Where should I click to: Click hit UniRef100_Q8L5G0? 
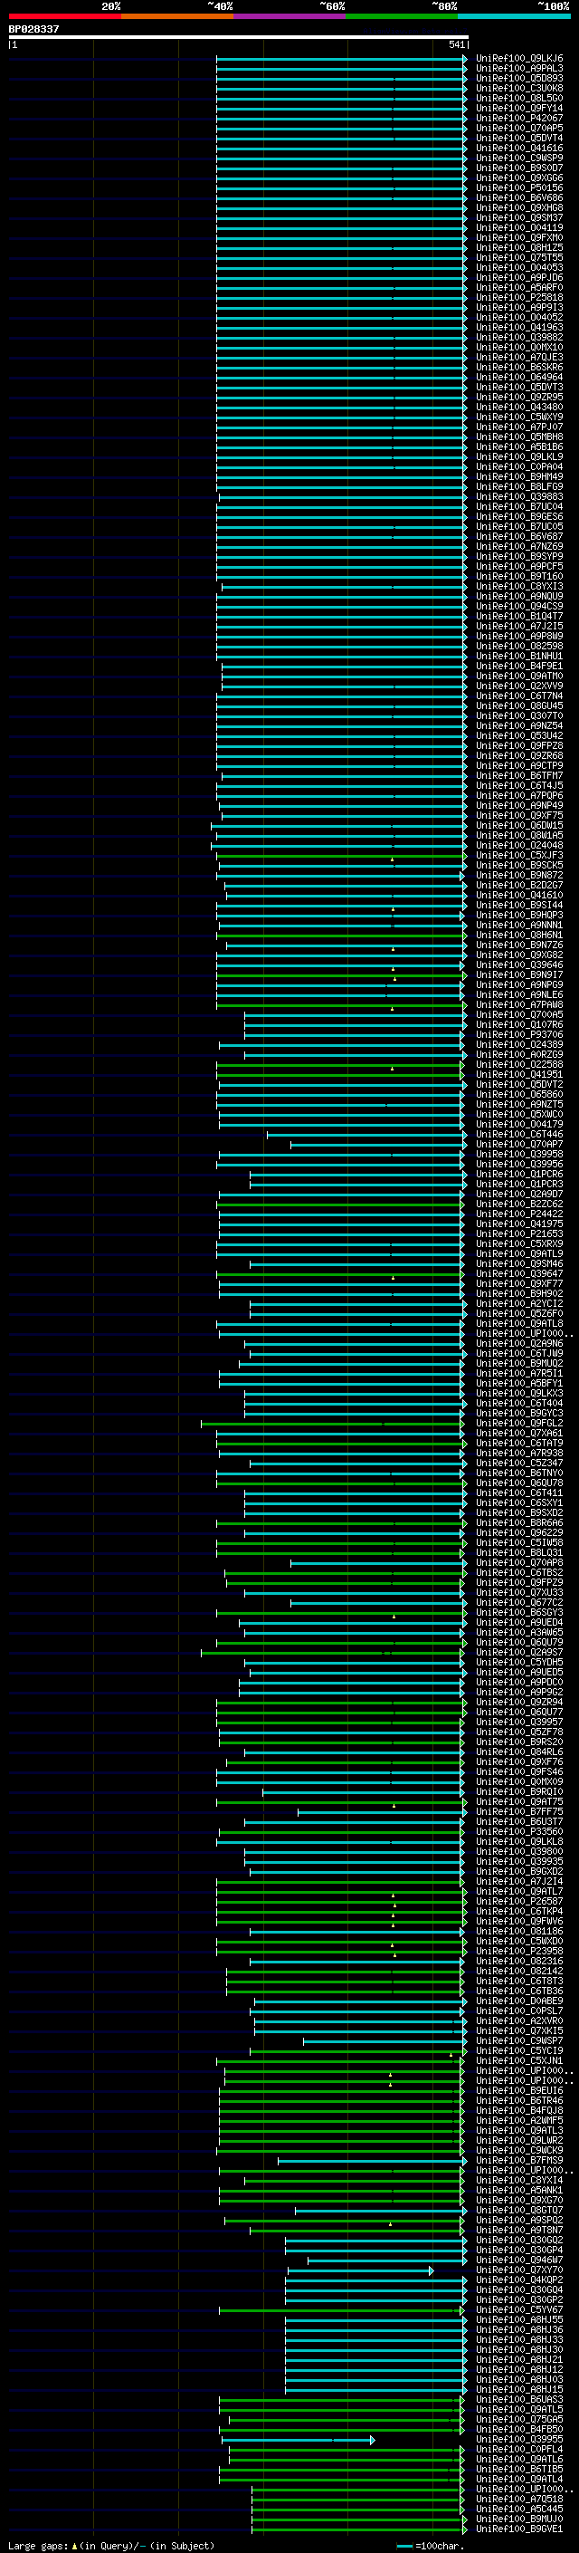click(519, 99)
